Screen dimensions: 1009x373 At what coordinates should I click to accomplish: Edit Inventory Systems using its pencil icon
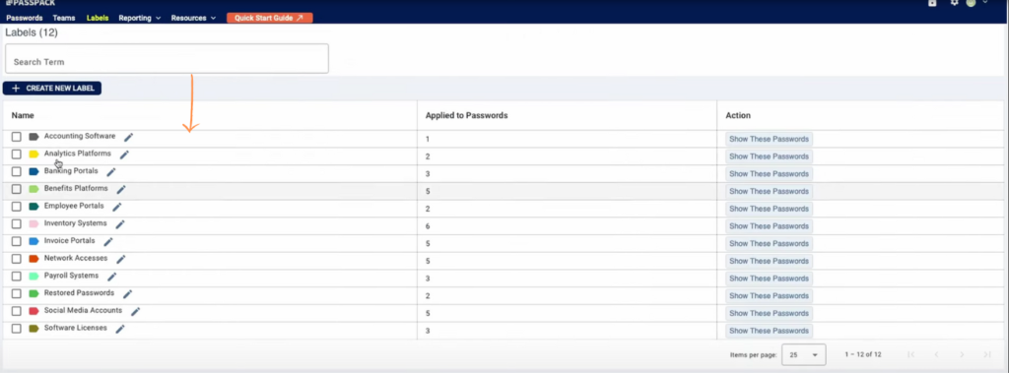coord(119,223)
